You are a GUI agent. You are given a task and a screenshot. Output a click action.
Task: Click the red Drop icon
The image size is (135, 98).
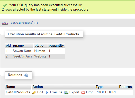click(x=83, y=93)
